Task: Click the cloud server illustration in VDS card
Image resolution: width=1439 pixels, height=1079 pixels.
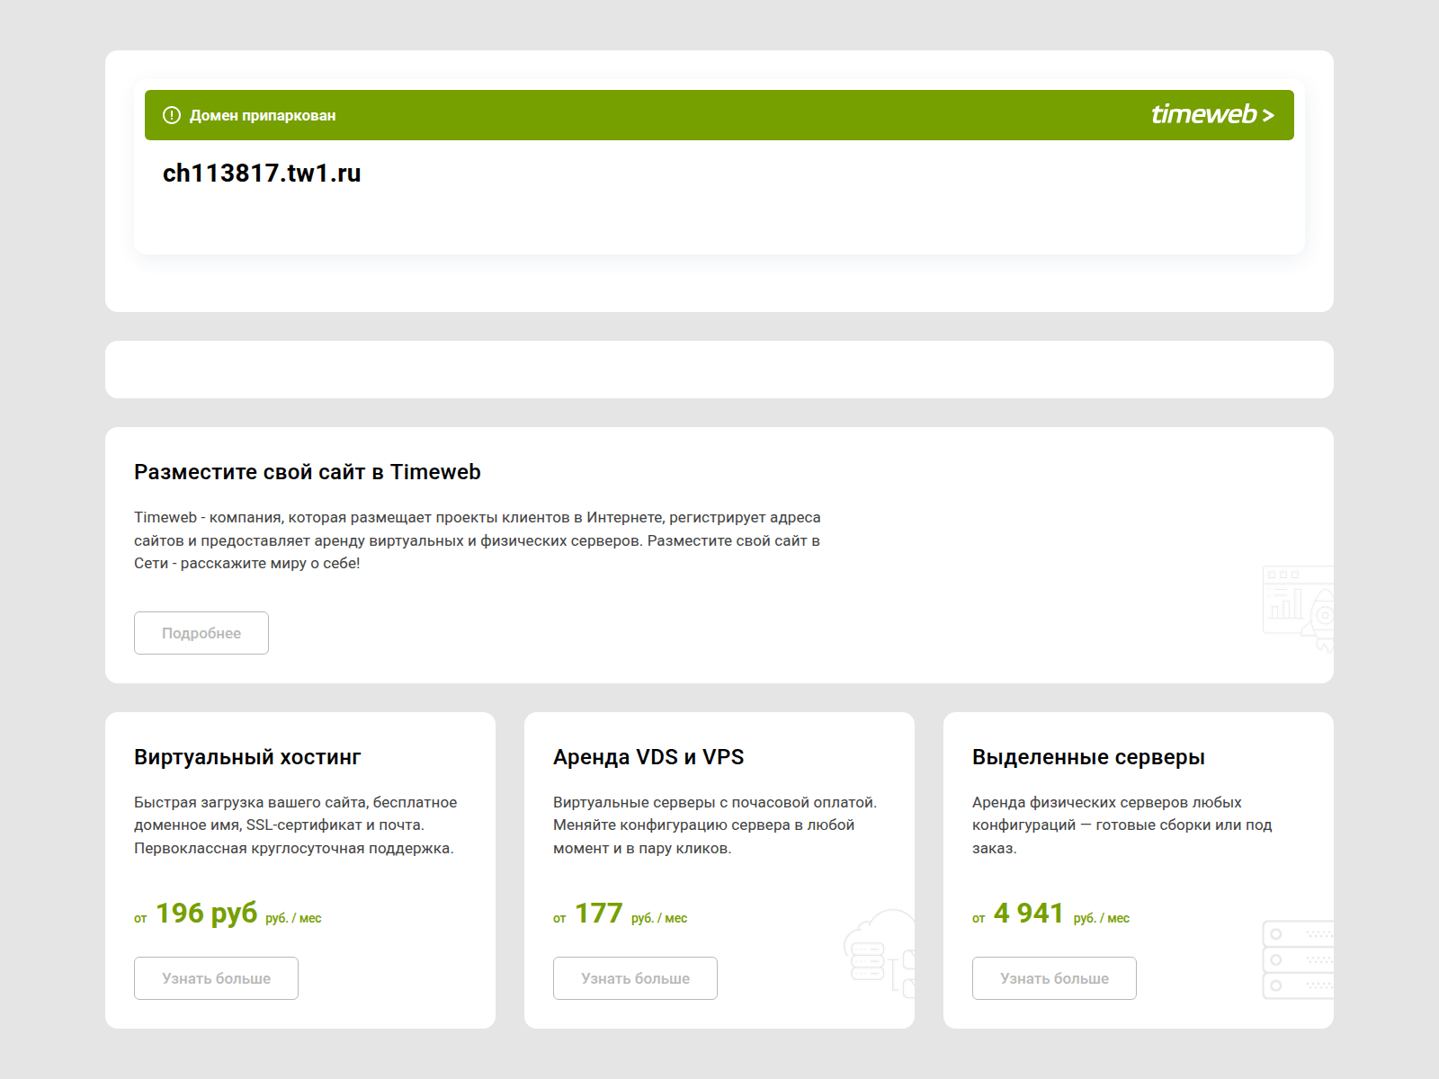Action: coord(880,953)
